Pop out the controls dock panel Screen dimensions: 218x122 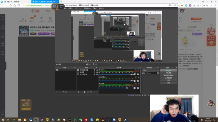(x=176, y=68)
